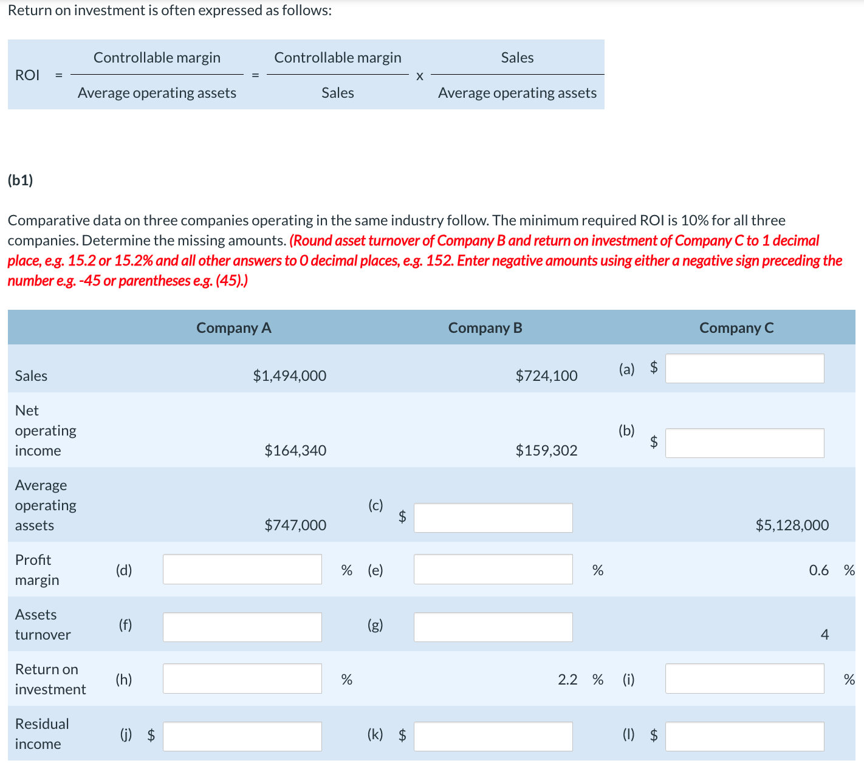The height and width of the screenshot is (769, 864).
Task: Click the Profit margin input (d) for Company A
Action: tap(241, 569)
